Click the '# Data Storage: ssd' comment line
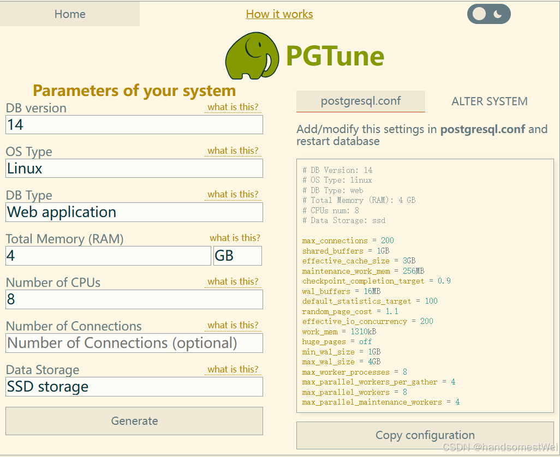Viewport: 560px width, 457px height. [x=344, y=220]
